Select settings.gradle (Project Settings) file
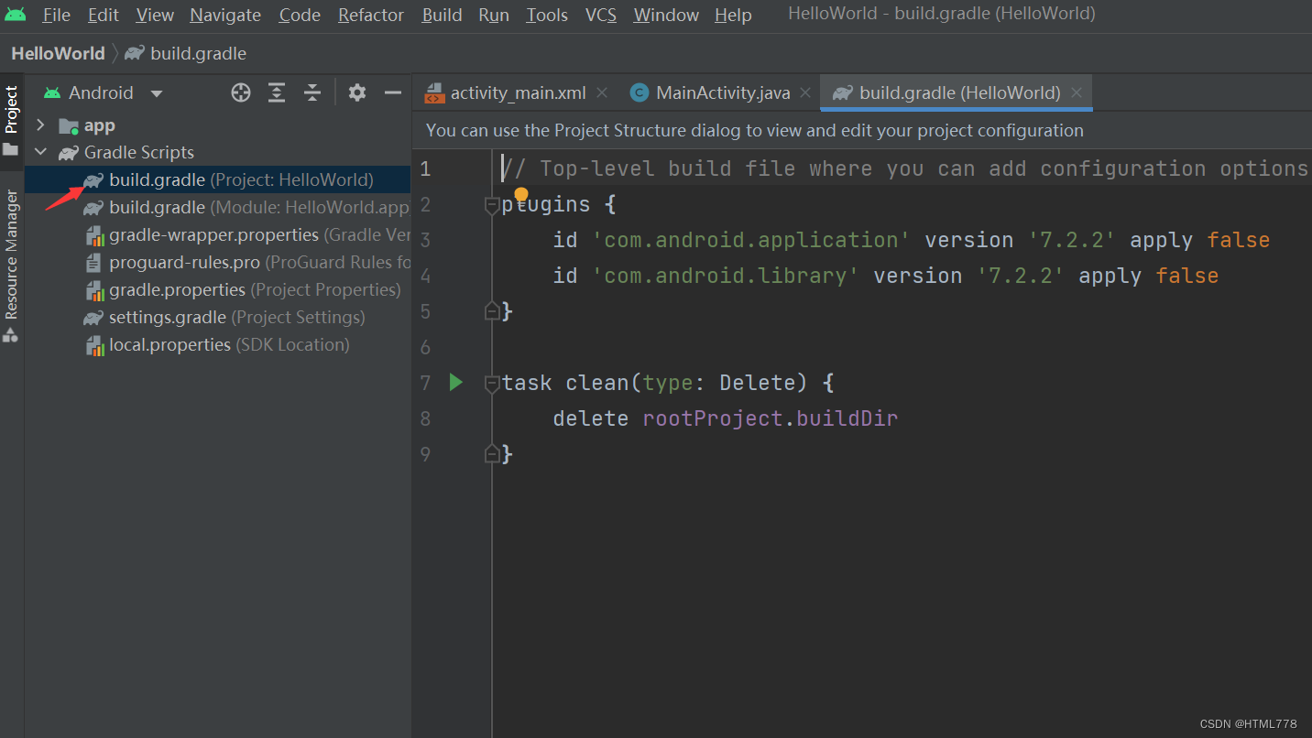 [218, 317]
